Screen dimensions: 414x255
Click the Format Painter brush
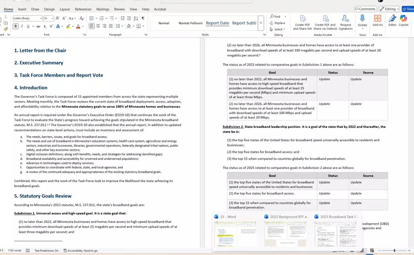(x=6, y=29)
